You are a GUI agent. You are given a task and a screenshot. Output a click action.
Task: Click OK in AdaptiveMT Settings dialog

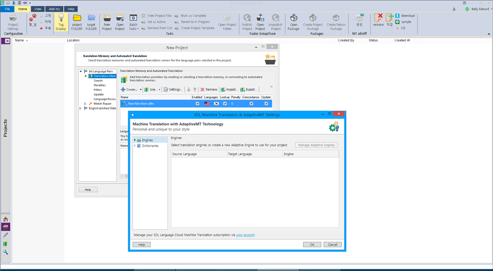[312, 245]
